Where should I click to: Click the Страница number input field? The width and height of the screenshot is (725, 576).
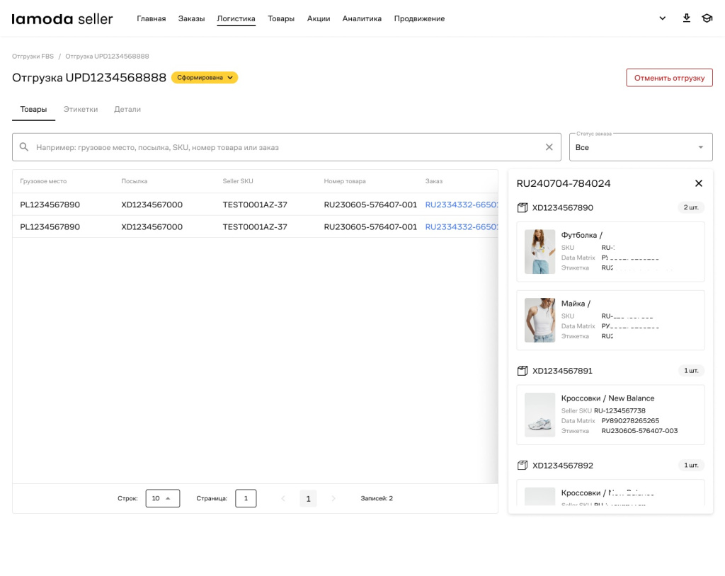[x=246, y=498]
